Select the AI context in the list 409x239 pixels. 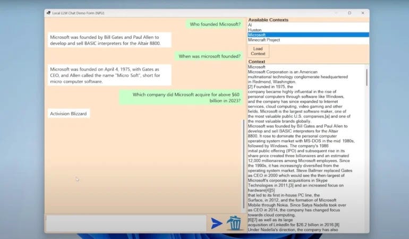(308, 25)
